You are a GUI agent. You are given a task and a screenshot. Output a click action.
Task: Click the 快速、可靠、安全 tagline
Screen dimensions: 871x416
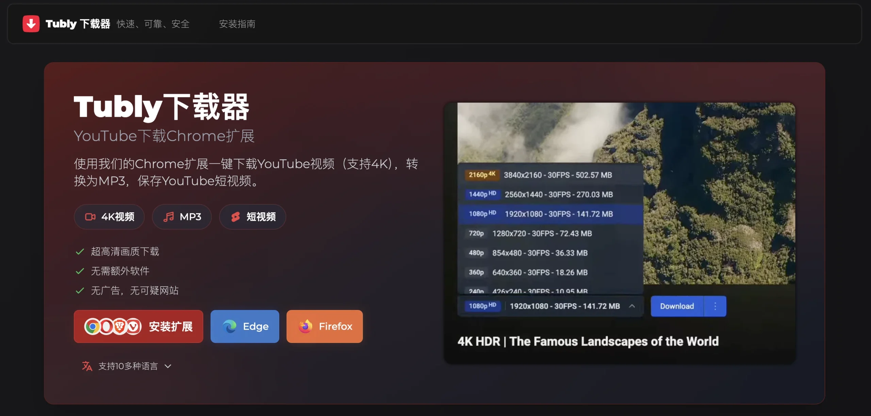(153, 24)
